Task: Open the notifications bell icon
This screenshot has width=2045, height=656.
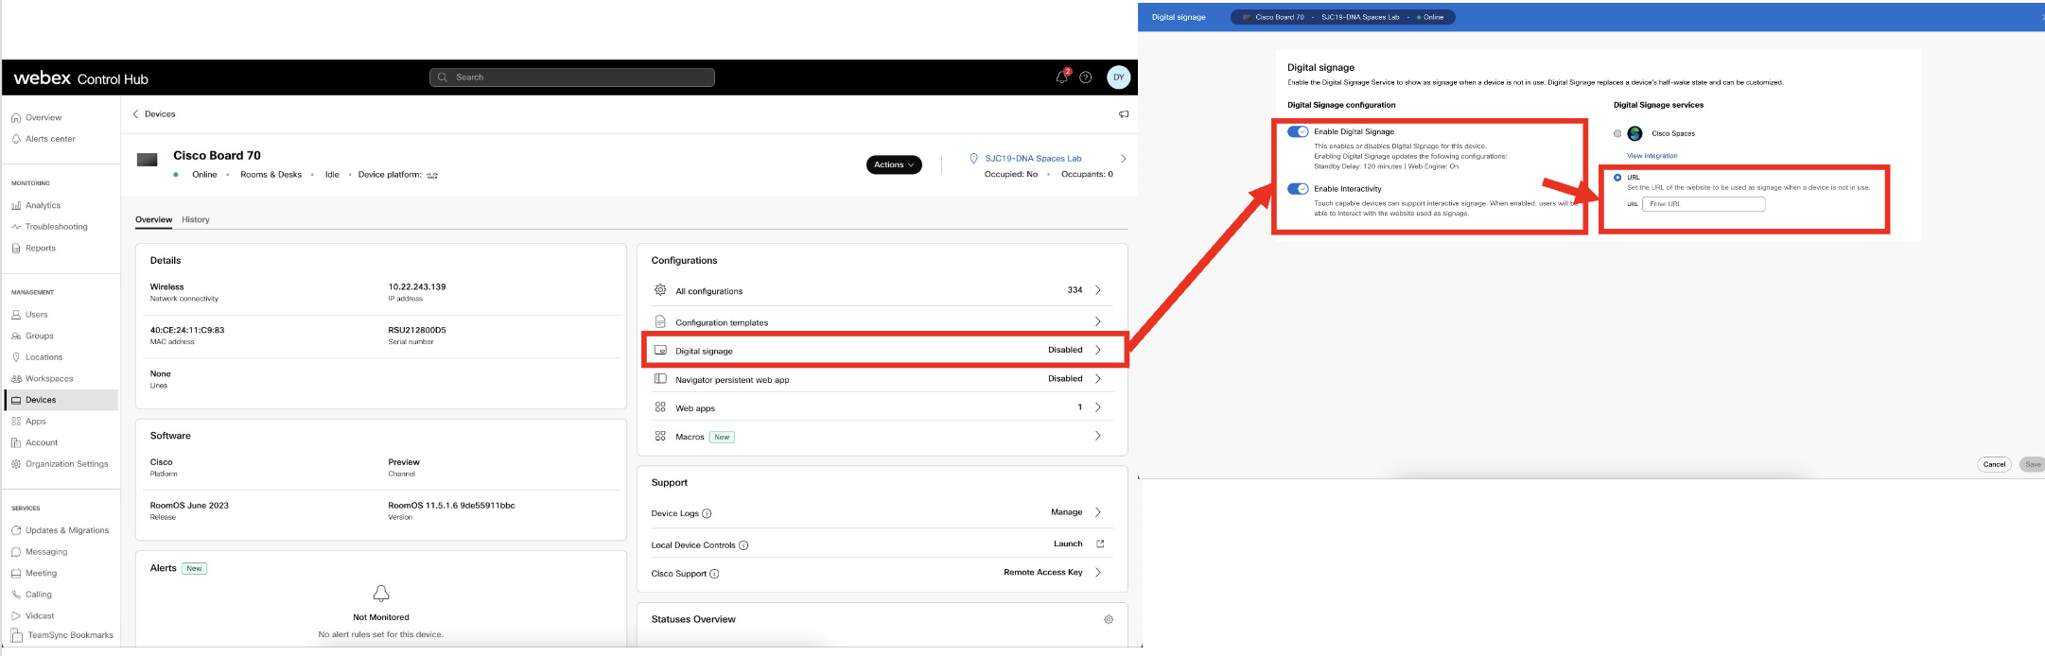Action: coord(1061,78)
